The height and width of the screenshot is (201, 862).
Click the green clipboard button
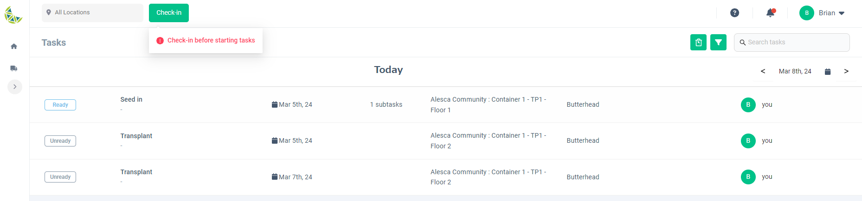(698, 43)
